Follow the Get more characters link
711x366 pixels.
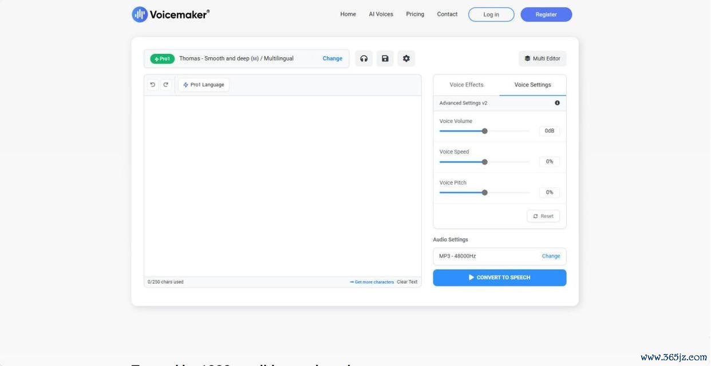pyautogui.click(x=372, y=282)
